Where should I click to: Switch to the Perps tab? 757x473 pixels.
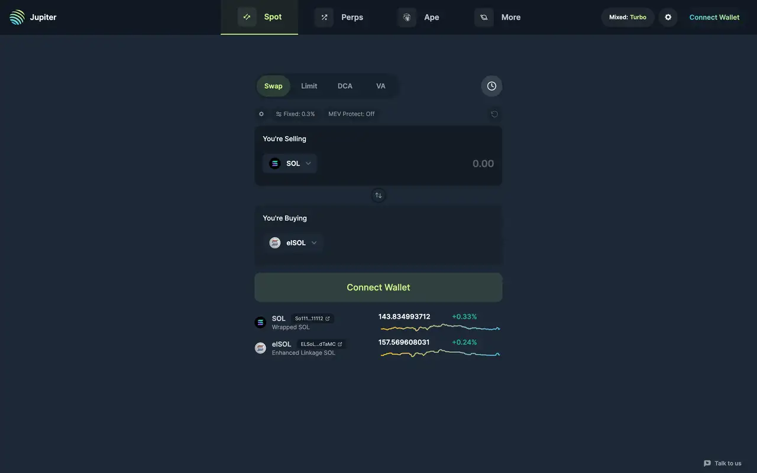point(339,17)
